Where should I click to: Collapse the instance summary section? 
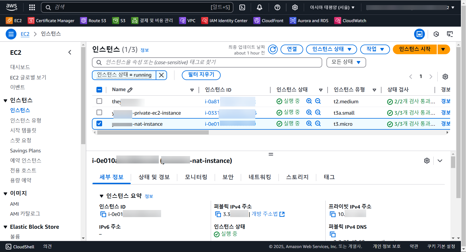(102, 196)
